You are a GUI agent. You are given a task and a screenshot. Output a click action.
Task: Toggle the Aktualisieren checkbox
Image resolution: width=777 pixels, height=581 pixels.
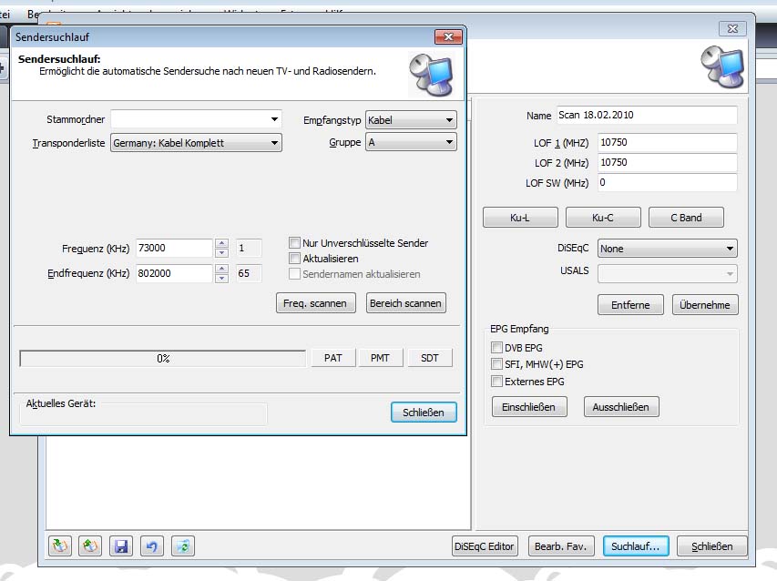[x=294, y=258]
